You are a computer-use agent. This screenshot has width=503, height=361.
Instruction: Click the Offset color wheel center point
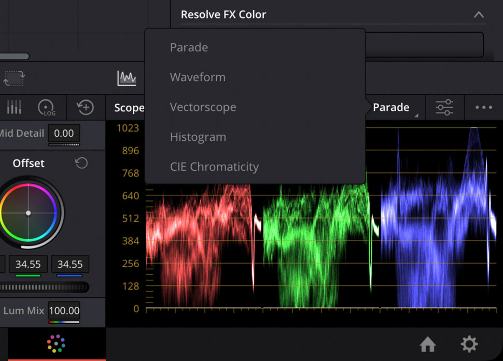point(28,213)
